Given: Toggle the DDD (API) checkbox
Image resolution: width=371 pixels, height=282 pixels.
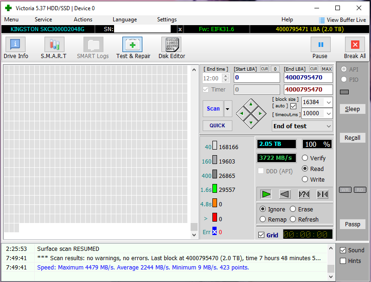Looking at the screenshot, I should (x=261, y=171).
